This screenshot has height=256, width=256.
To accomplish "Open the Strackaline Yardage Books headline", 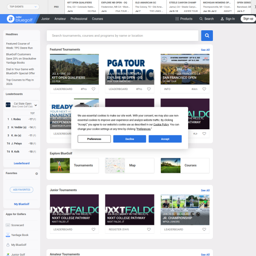I will (21, 58).
